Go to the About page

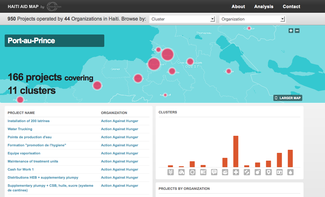[238, 7]
